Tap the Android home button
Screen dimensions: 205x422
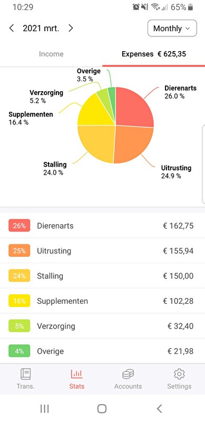click(102, 408)
